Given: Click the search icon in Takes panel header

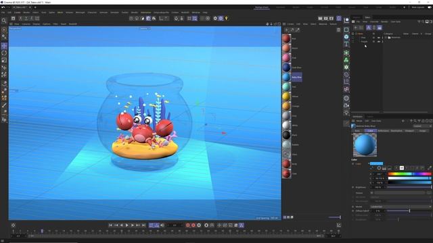Looking at the screenshot, I should [423, 22].
